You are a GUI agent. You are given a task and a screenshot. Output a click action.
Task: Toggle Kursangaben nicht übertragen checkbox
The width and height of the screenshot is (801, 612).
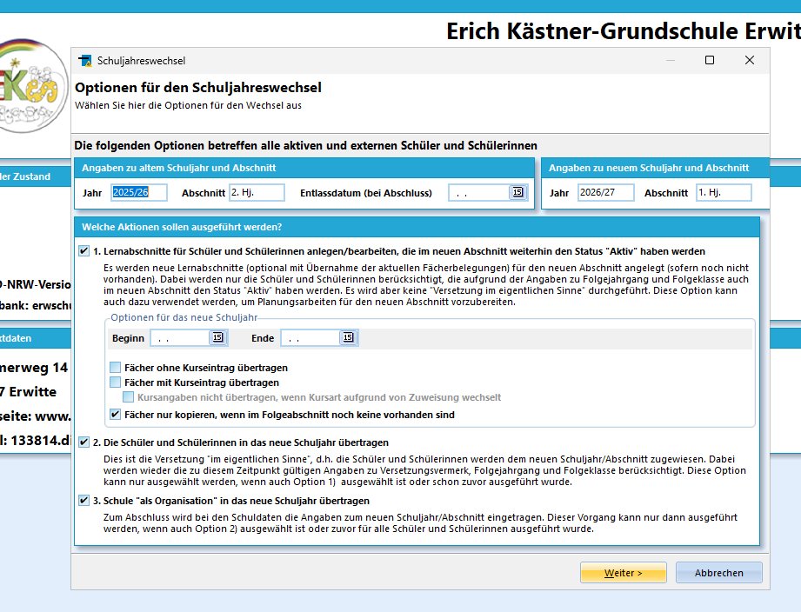[x=128, y=397]
